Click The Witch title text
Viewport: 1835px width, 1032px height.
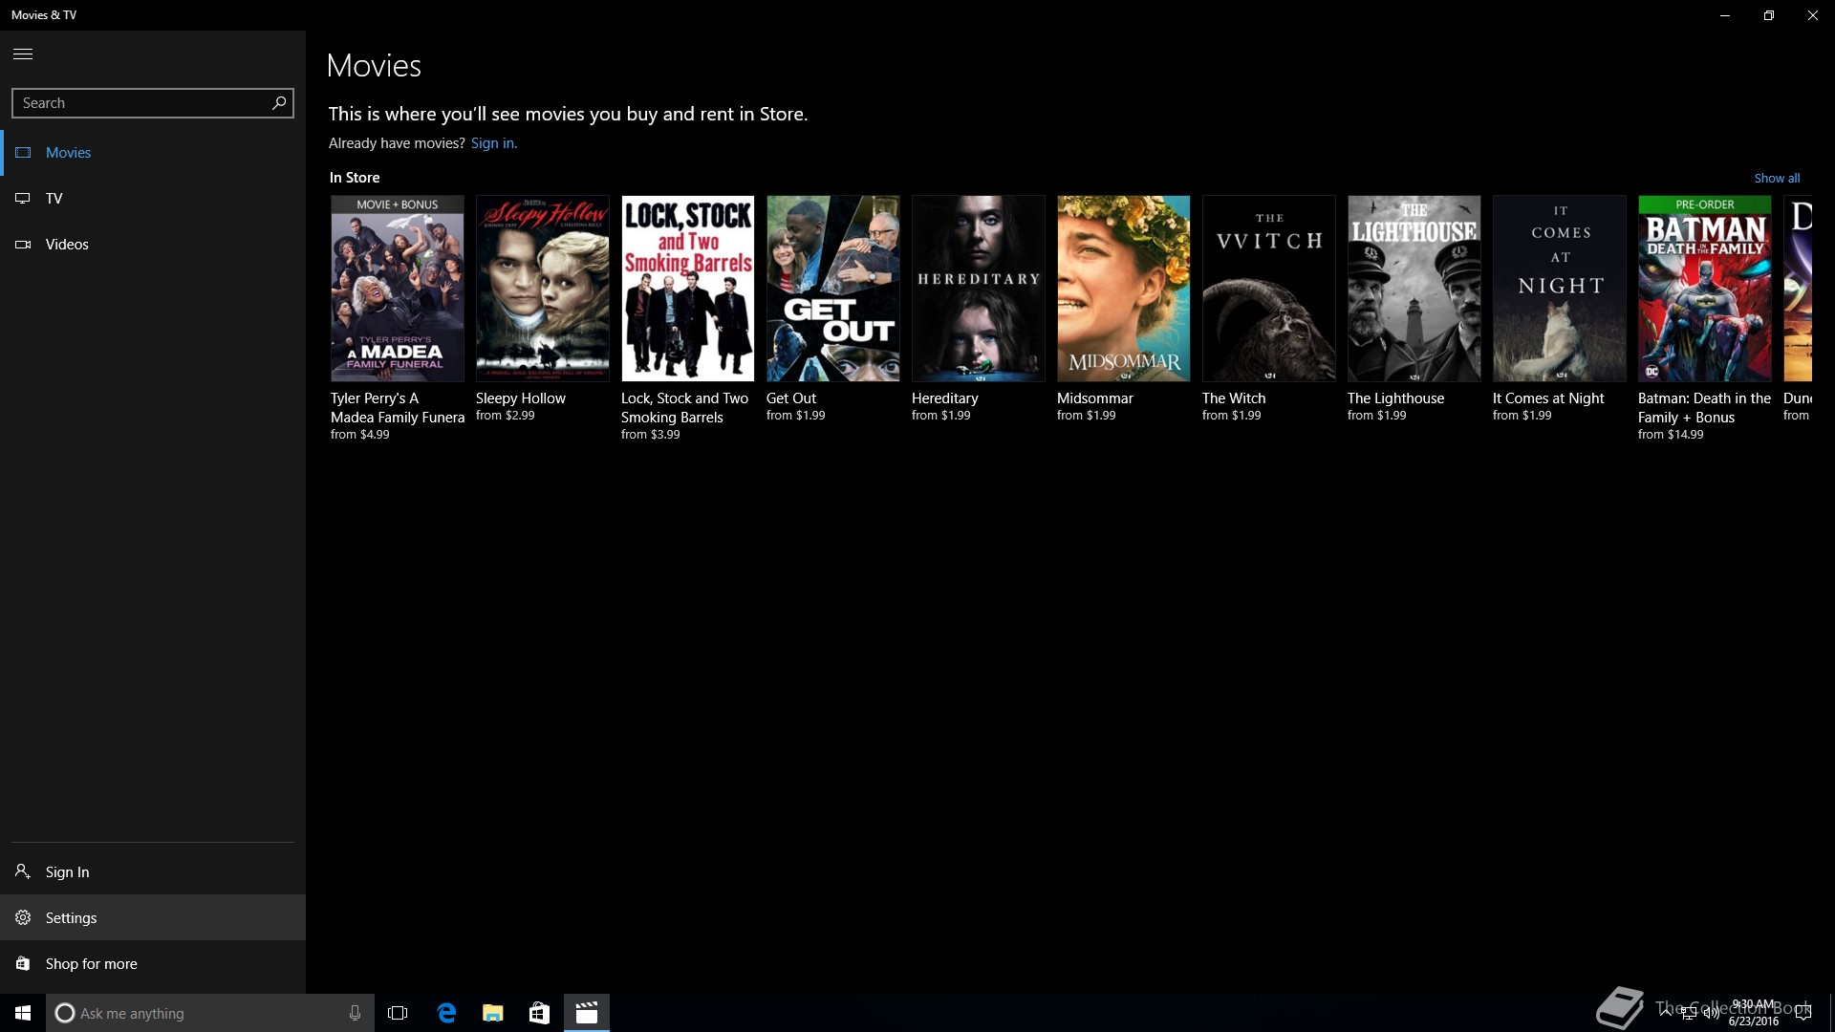[1234, 398]
